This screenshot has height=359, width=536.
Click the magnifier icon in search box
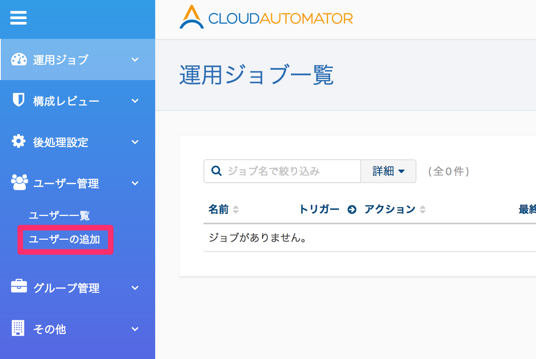click(217, 171)
